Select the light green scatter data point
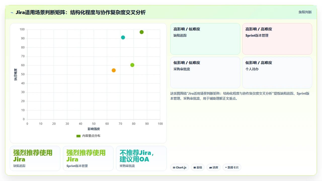The image size is (322, 181). [132, 65]
